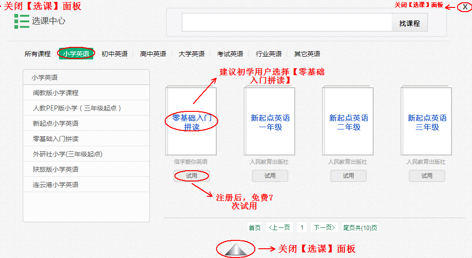
Task: Select the 考试英语 category tab
Action: pyautogui.click(x=230, y=54)
